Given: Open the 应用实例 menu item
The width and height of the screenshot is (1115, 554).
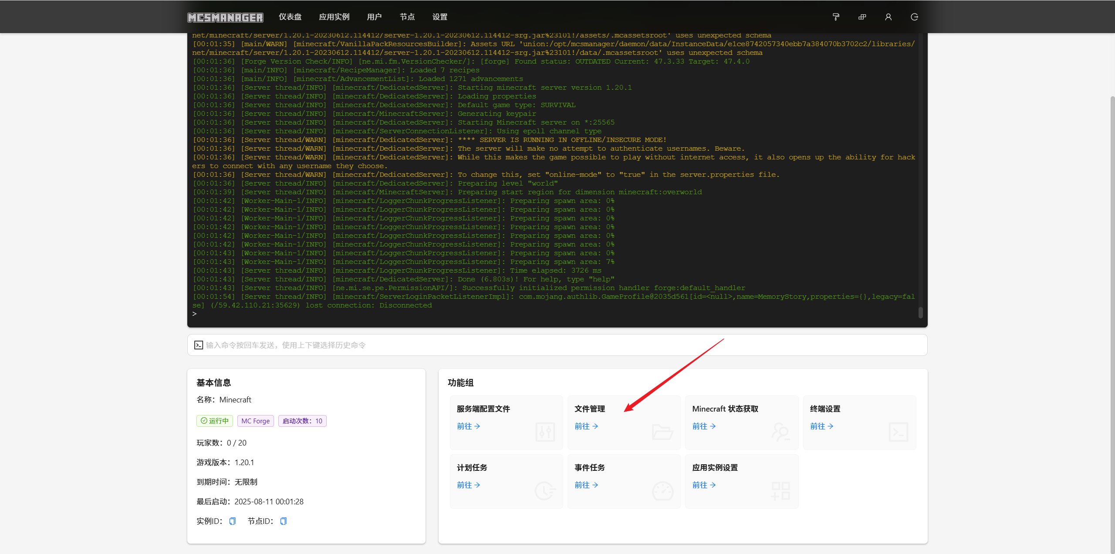Looking at the screenshot, I should click(x=334, y=17).
